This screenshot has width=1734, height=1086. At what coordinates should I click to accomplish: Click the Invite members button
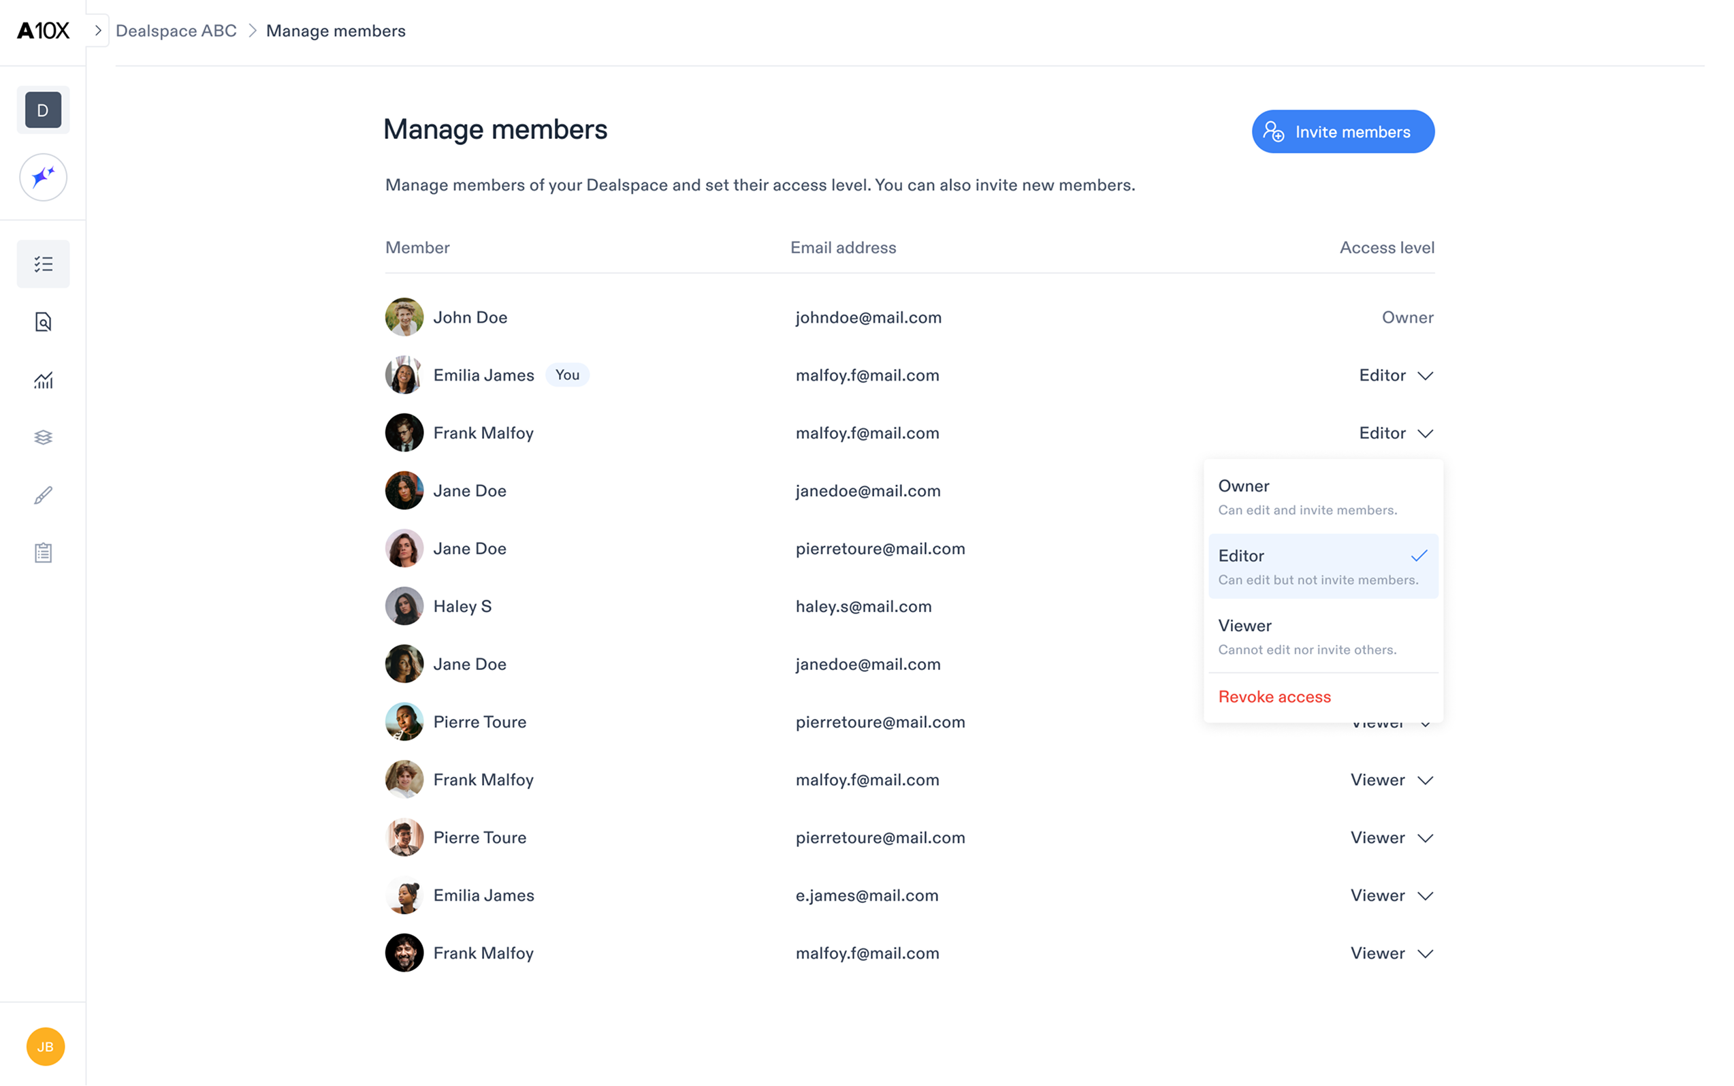pyautogui.click(x=1343, y=131)
